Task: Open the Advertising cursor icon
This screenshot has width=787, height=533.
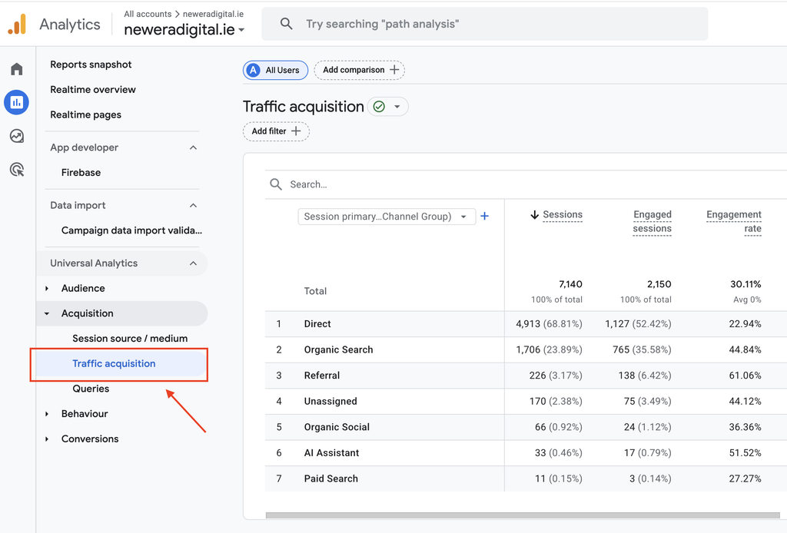Action: (x=17, y=170)
